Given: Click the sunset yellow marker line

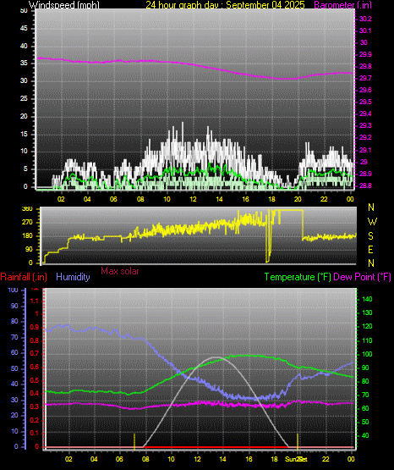Looking at the screenshot, I should point(298,441).
